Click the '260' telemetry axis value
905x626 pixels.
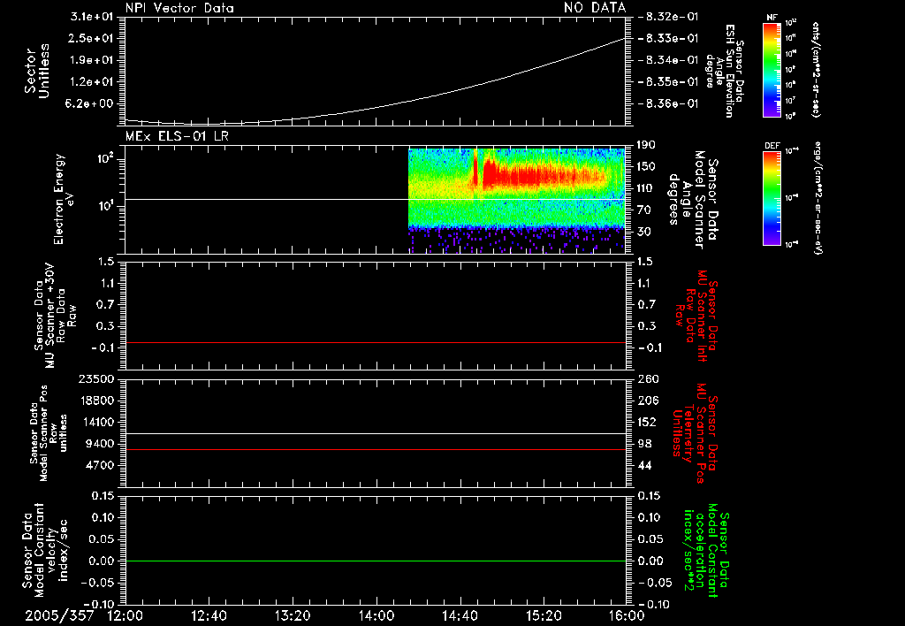(648, 378)
